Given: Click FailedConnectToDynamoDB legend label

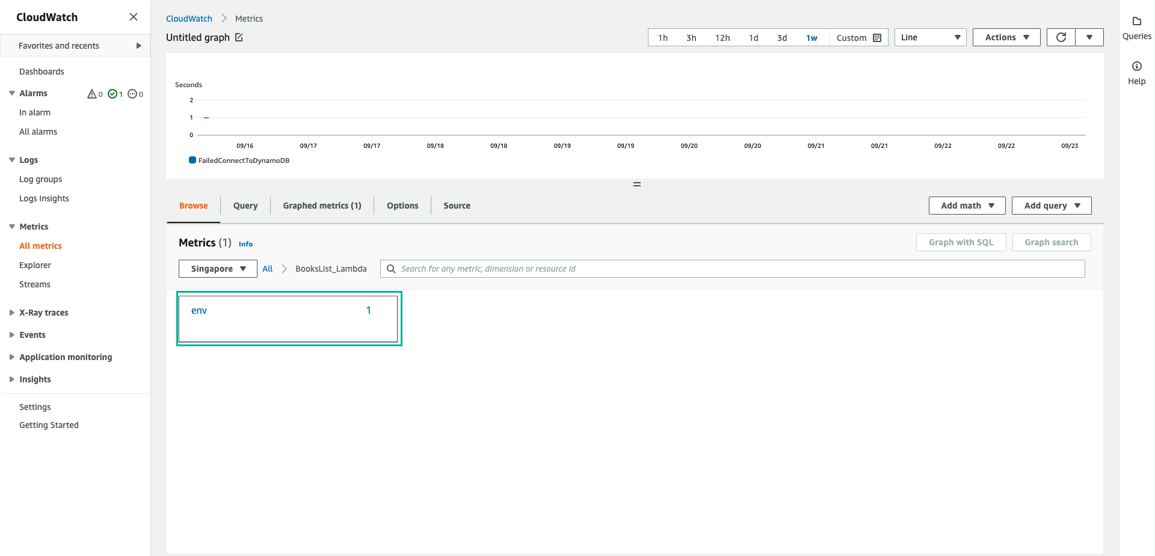Looking at the screenshot, I should [244, 160].
